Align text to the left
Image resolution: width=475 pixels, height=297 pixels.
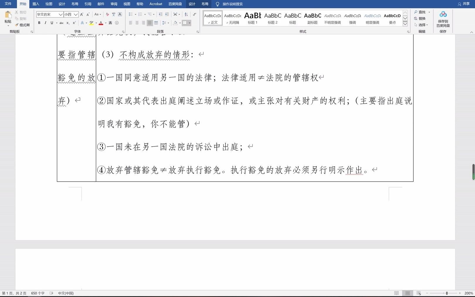pyautogui.click(x=130, y=23)
